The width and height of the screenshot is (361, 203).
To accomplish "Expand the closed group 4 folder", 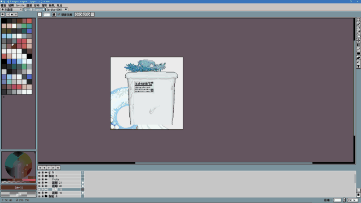I will (x=46, y=196).
